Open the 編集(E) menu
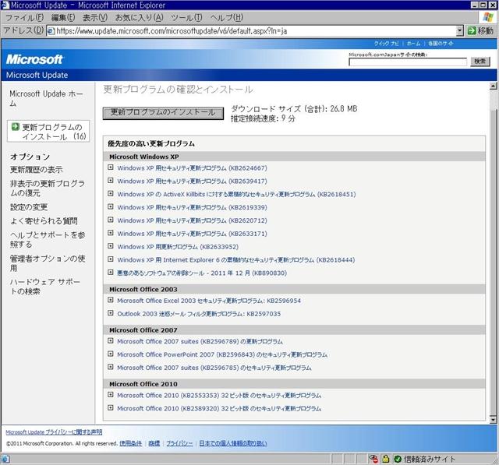The image size is (499, 465). 63,17
